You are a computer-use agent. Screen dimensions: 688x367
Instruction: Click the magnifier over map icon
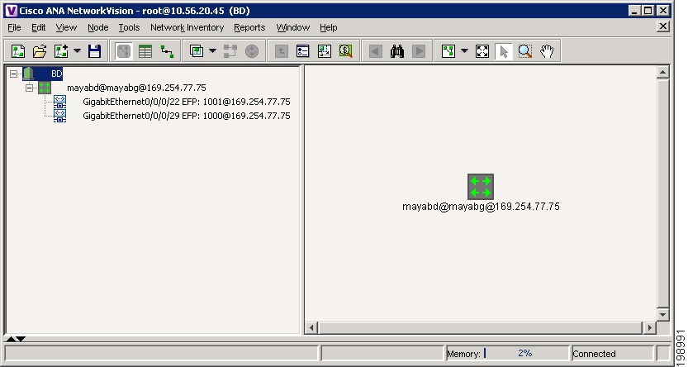(x=346, y=51)
